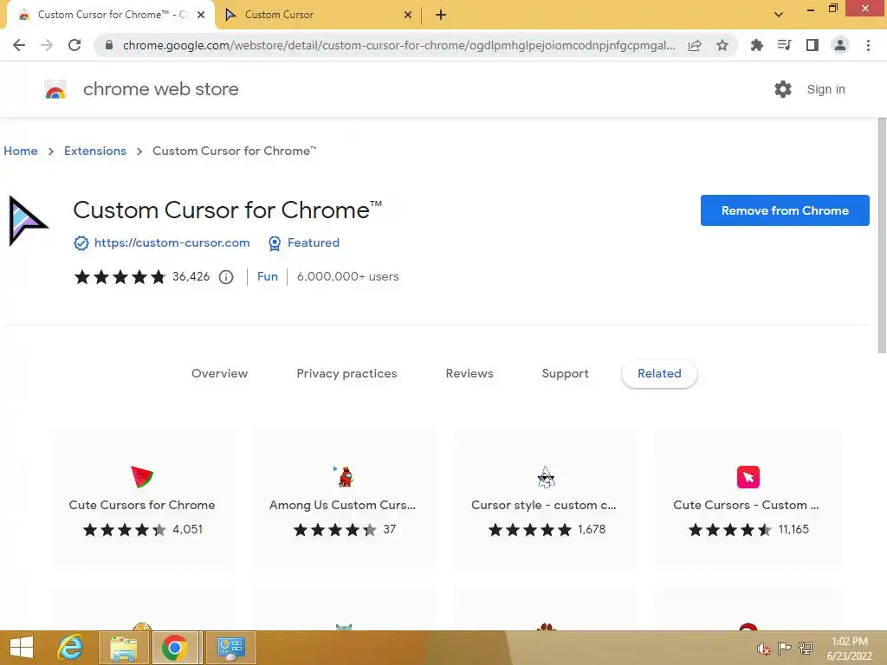Open https://custom-cursor.com publisher link
Viewport: 887px width, 665px height.
[172, 242]
